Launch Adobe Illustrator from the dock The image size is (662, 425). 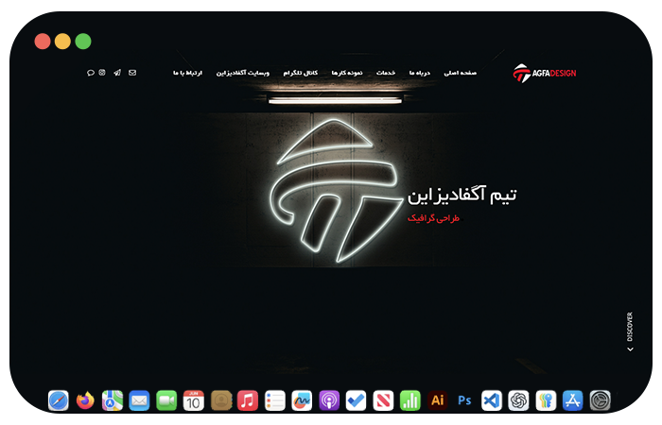[437, 400]
